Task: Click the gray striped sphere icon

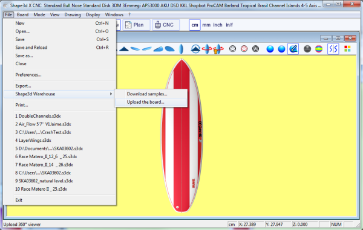Action: click(307, 49)
